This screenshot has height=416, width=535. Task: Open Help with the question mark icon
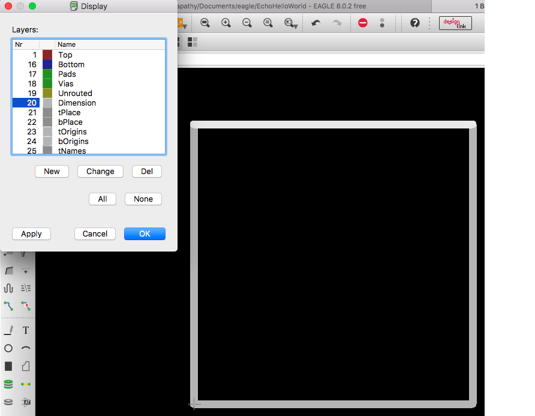[x=415, y=23]
